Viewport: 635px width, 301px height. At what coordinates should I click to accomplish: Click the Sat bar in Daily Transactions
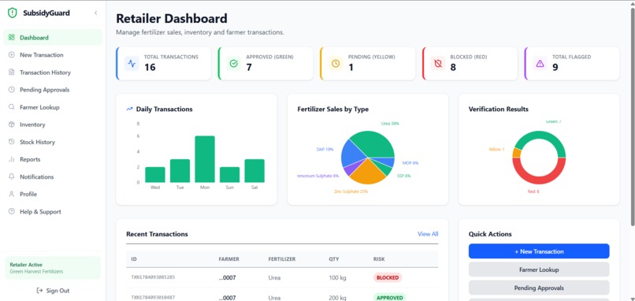pos(254,171)
